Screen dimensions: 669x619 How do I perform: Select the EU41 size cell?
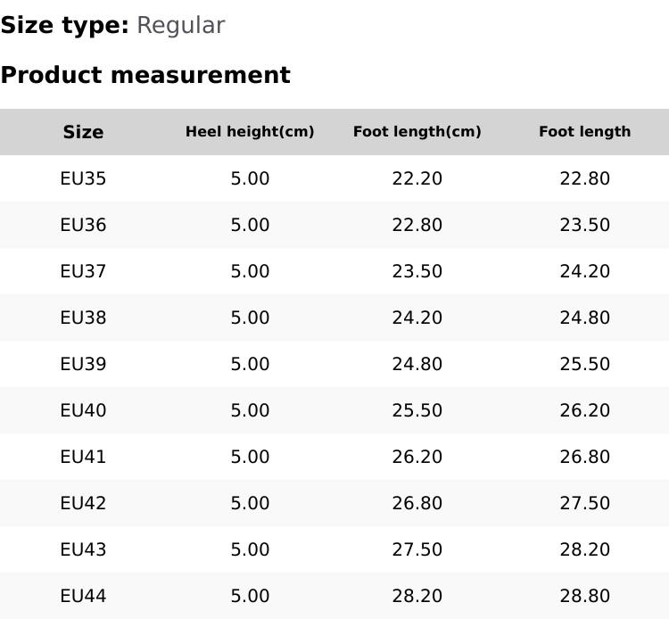pyautogui.click(x=83, y=457)
